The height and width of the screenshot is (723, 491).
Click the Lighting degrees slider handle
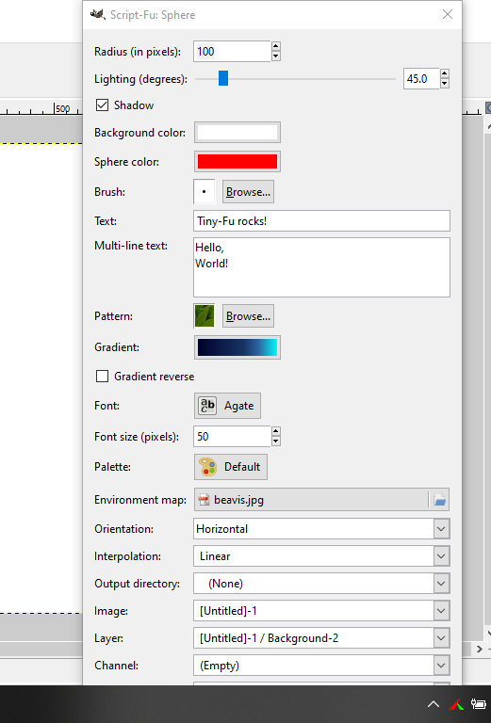(223, 78)
